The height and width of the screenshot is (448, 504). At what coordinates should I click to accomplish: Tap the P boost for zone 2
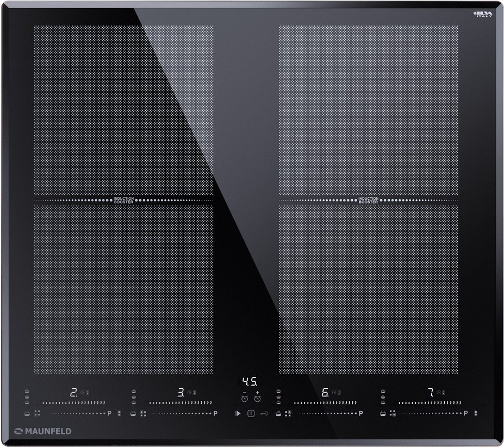(x=109, y=413)
